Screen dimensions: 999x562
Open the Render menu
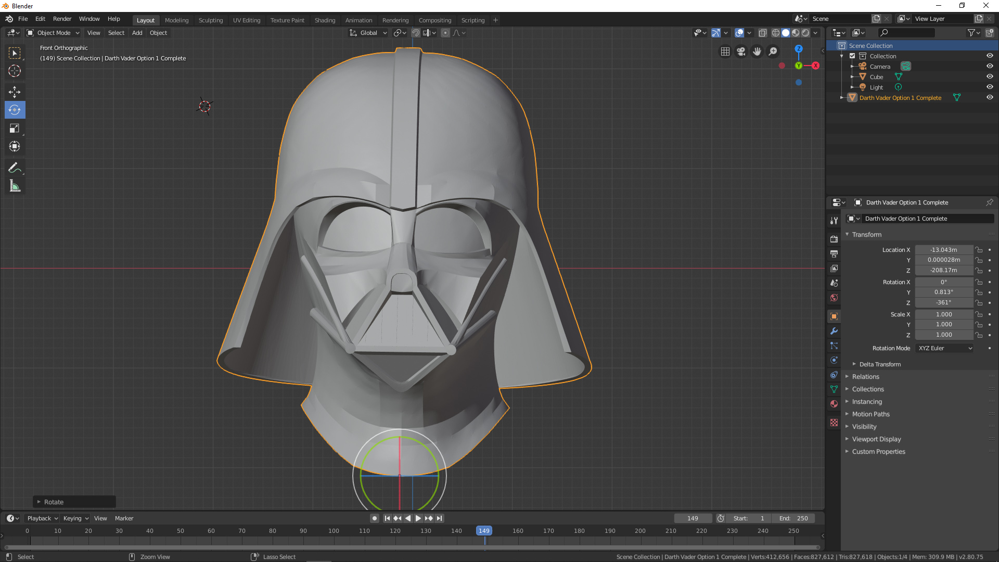click(62, 19)
